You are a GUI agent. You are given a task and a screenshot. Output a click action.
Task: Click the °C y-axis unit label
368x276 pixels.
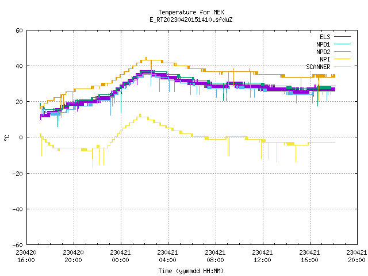[x=7, y=138]
